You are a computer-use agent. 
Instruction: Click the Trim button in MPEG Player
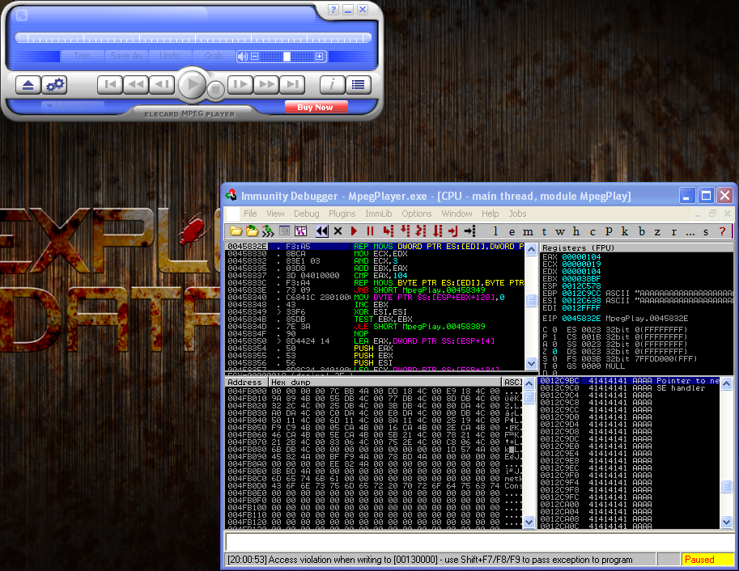(x=83, y=56)
